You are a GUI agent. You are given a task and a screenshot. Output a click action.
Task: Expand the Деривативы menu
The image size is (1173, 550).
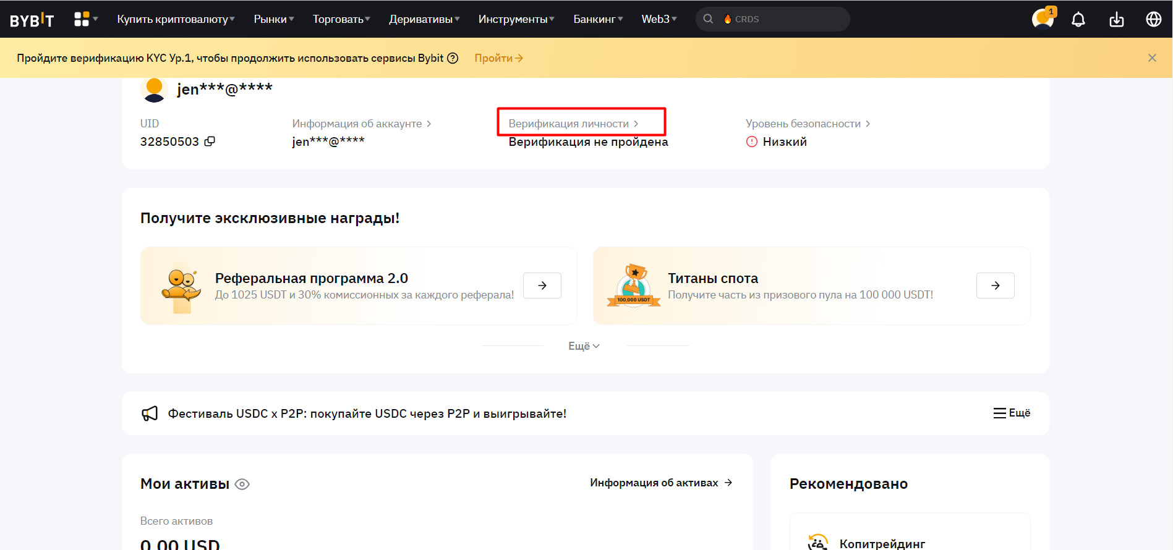(x=424, y=19)
